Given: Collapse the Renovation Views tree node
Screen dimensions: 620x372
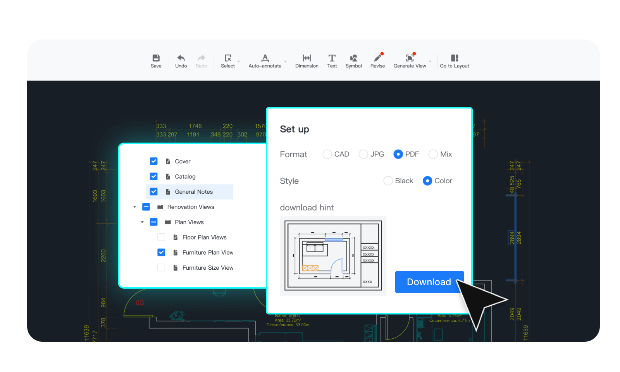Looking at the screenshot, I should click(134, 207).
